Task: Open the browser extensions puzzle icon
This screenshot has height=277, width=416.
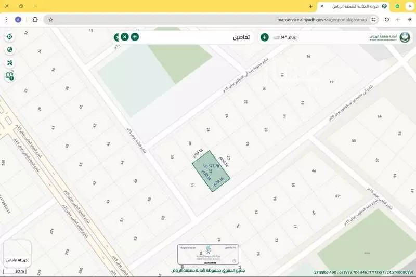Action: coord(35,19)
